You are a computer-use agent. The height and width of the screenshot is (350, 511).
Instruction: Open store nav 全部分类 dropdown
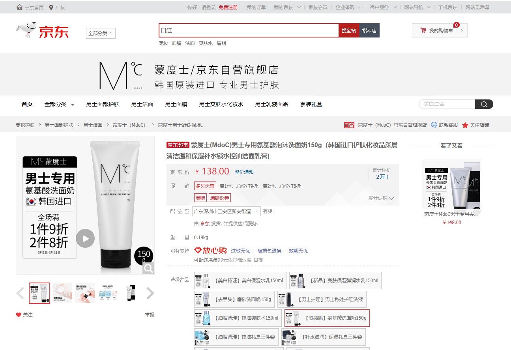coord(60,105)
